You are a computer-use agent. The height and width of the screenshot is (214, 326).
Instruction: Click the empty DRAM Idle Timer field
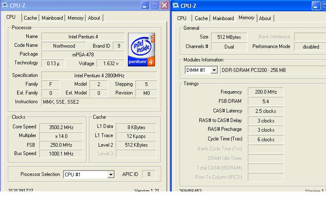tap(266, 158)
